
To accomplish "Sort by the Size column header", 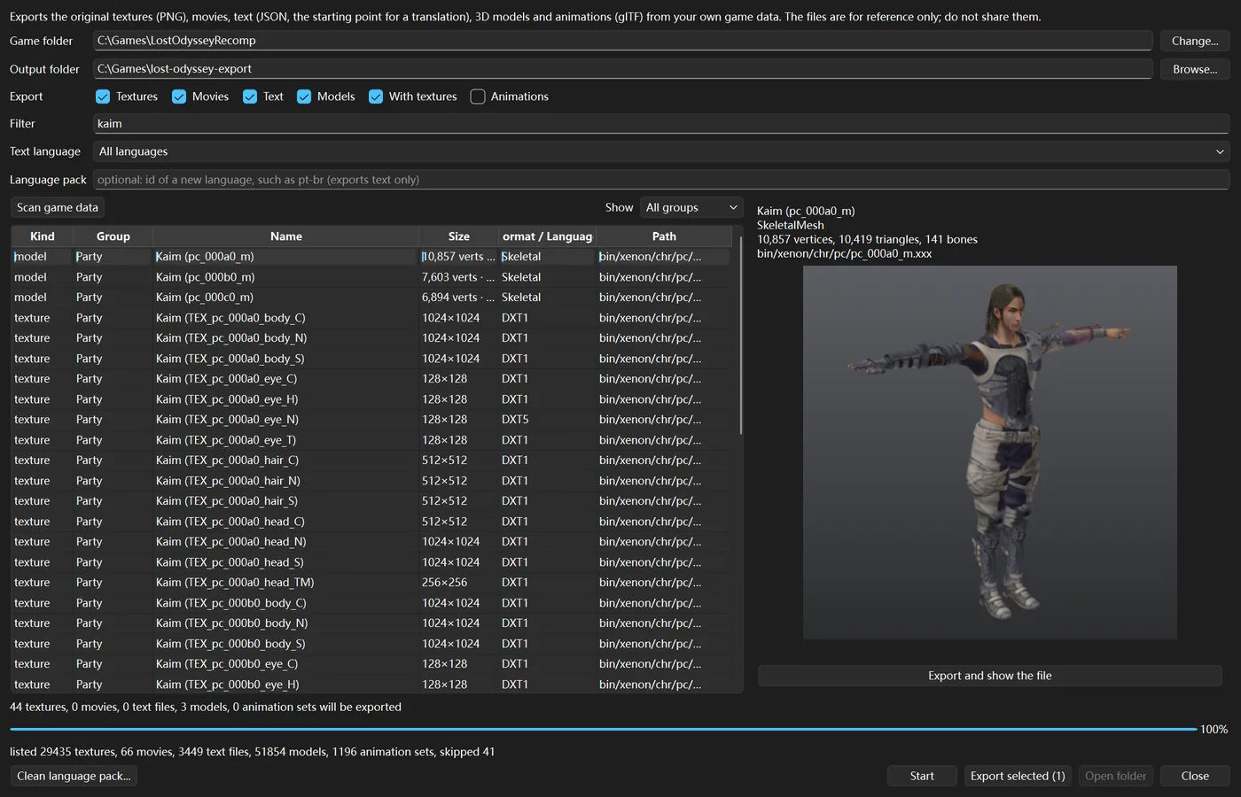I will click(458, 236).
